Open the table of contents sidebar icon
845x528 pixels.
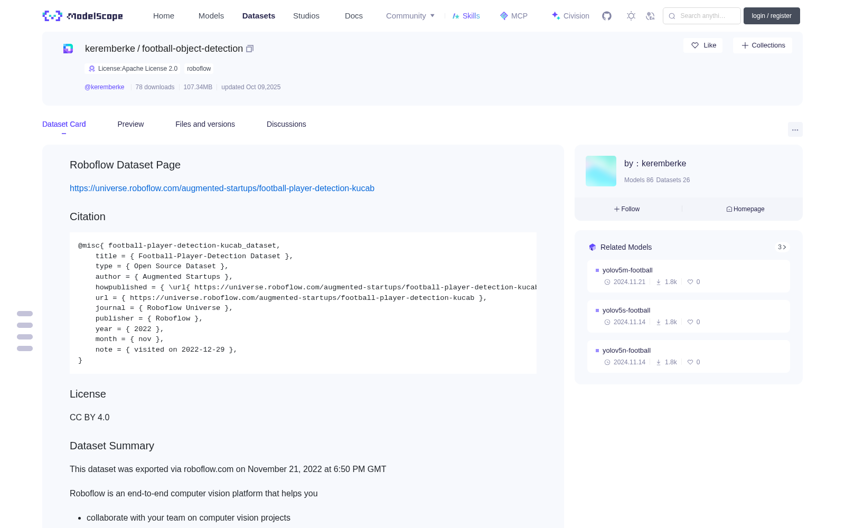tap(25, 331)
